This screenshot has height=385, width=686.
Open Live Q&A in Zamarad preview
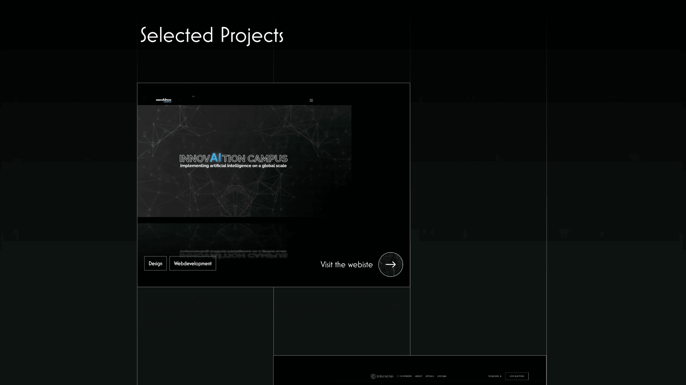tap(442, 376)
